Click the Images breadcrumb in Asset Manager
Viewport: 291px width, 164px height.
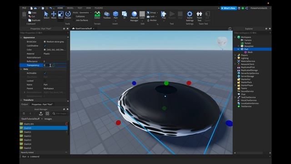pos(48,119)
